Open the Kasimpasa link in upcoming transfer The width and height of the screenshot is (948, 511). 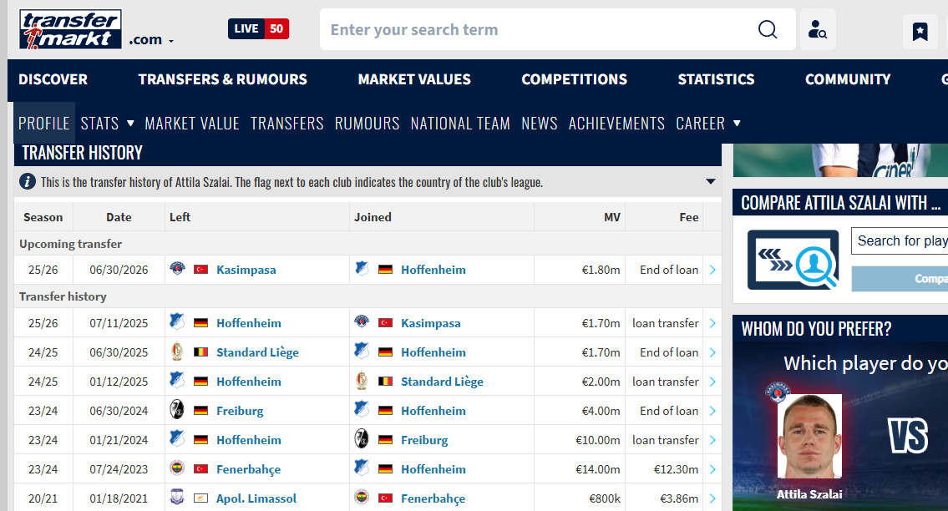pos(246,270)
